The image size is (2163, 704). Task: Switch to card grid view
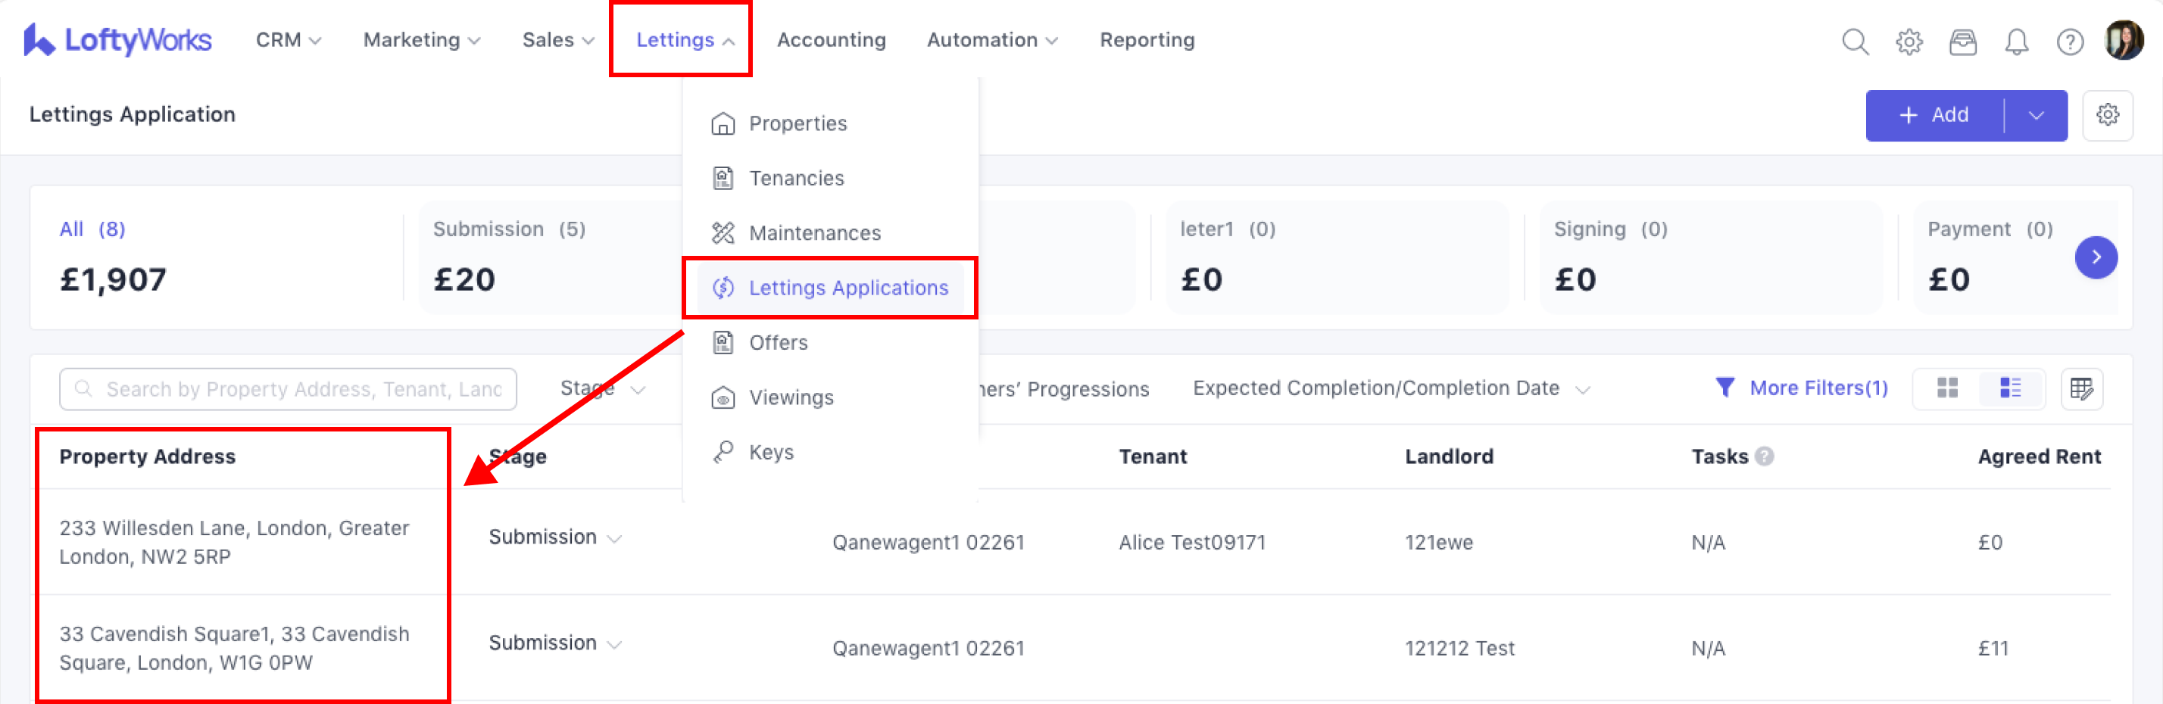[1947, 388]
